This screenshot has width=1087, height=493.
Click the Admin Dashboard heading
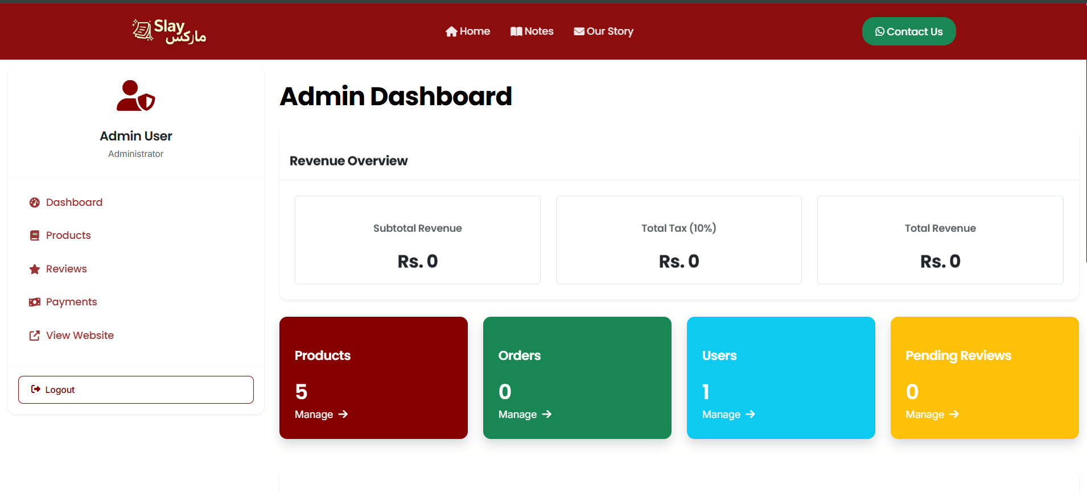pyautogui.click(x=396, y=96)
